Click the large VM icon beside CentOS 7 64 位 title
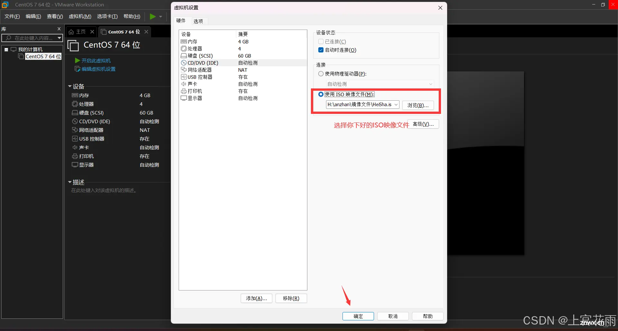Viewport: 618px width, 331px height. tap(73, 45)
